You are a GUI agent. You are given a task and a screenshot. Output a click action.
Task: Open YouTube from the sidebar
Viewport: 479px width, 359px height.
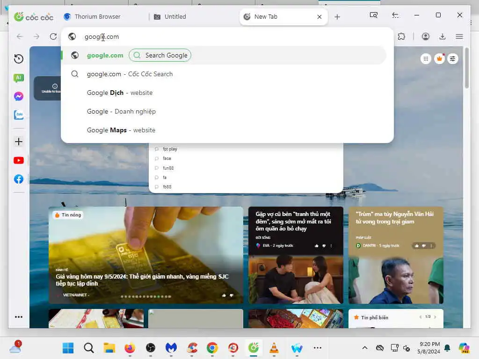pyautogui.click(x=19, y=160)
